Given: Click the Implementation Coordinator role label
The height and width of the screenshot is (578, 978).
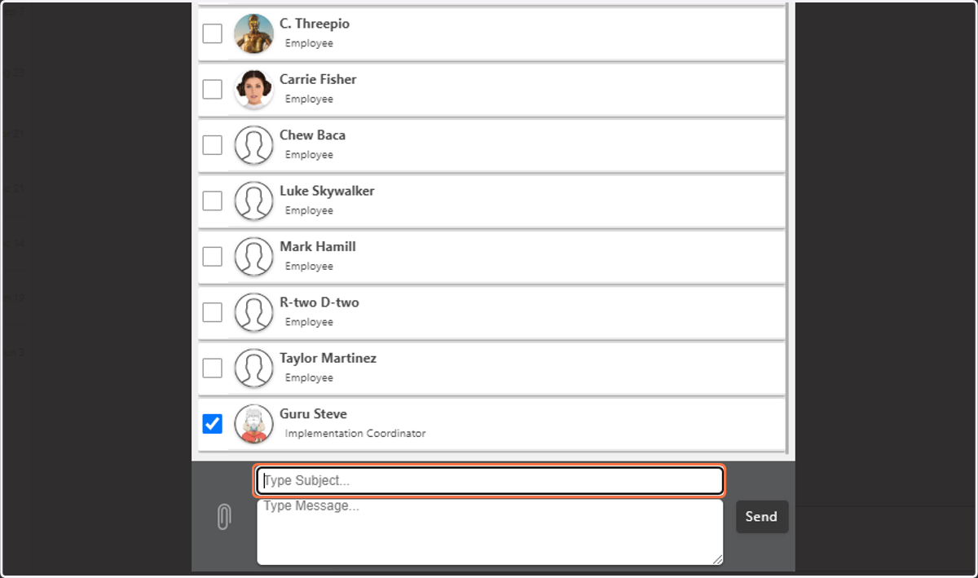Looking at the screenshot, I should pos(355,434).
